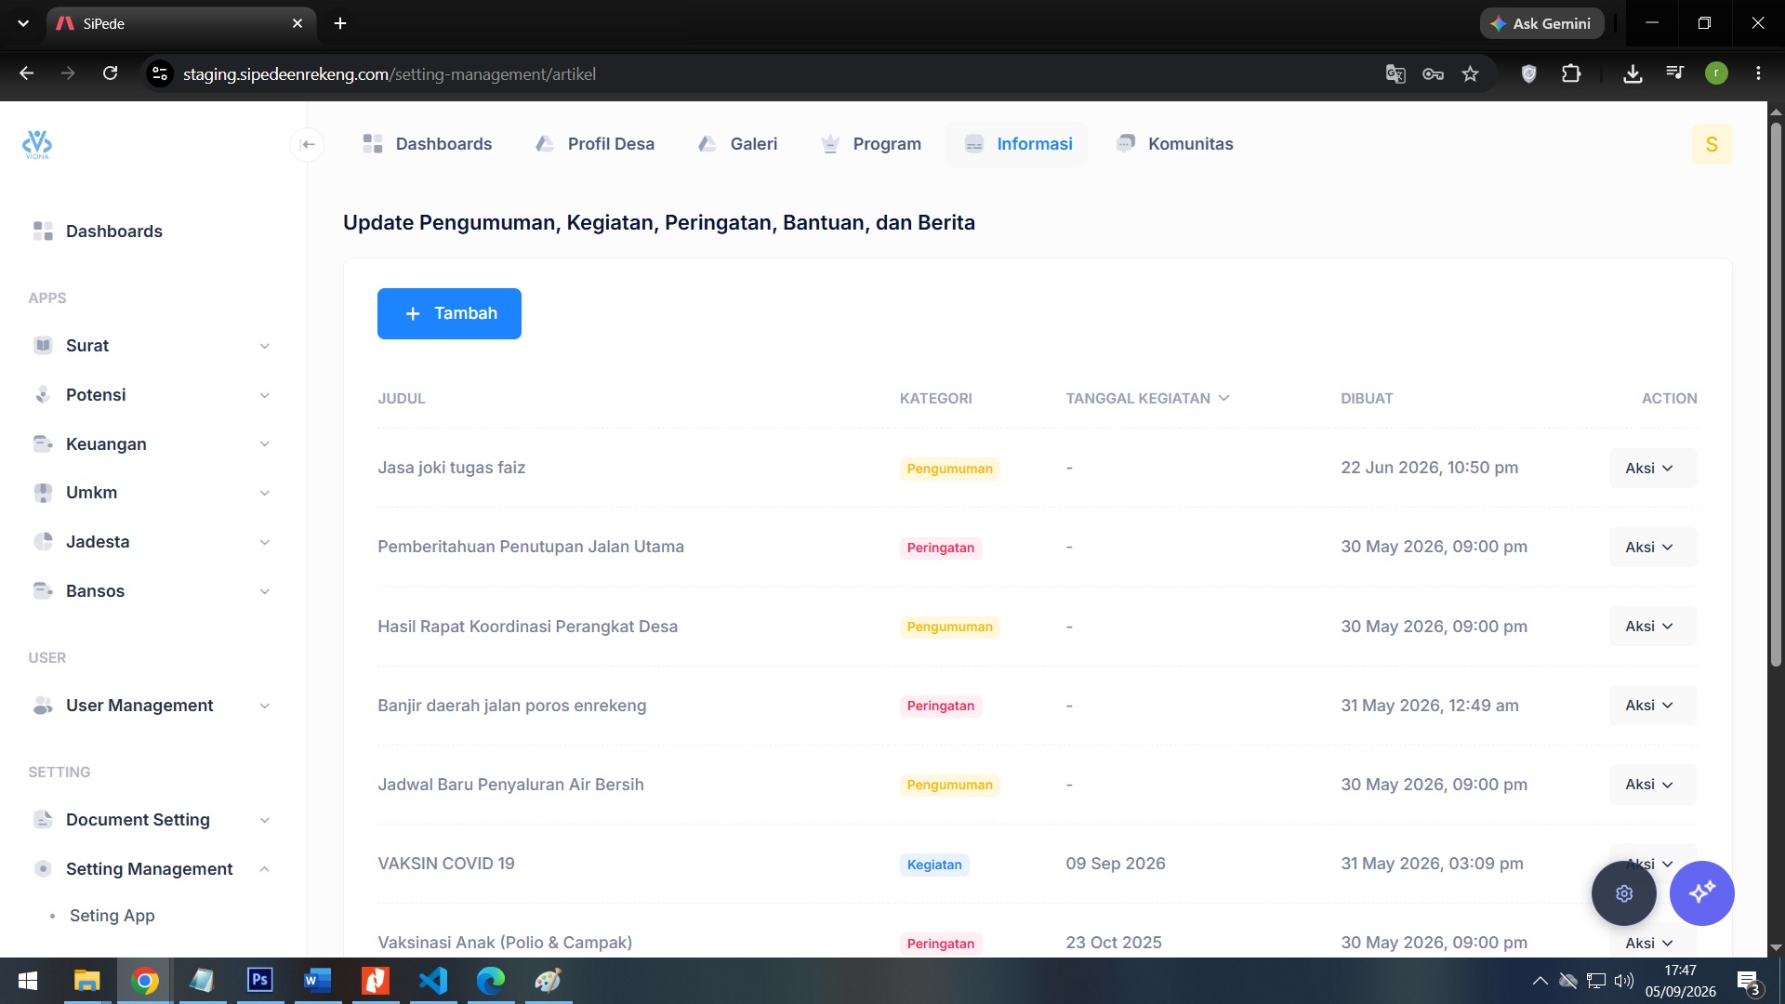Open password manager key icon
The width and height of the screenshot is (1785, 1004).
tap(1433, 73)
